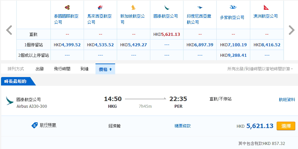Select Thai Airways one-stop fare HKD4,399.52

pos(67,45)
